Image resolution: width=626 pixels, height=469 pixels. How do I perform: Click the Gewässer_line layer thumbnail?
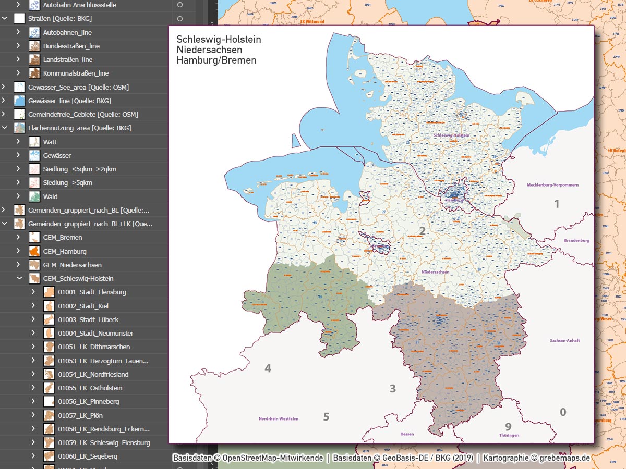click(x=19, y=100)
